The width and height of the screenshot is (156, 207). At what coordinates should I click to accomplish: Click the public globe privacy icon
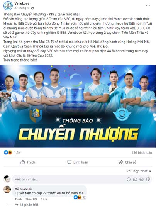(x=32, y=8)
